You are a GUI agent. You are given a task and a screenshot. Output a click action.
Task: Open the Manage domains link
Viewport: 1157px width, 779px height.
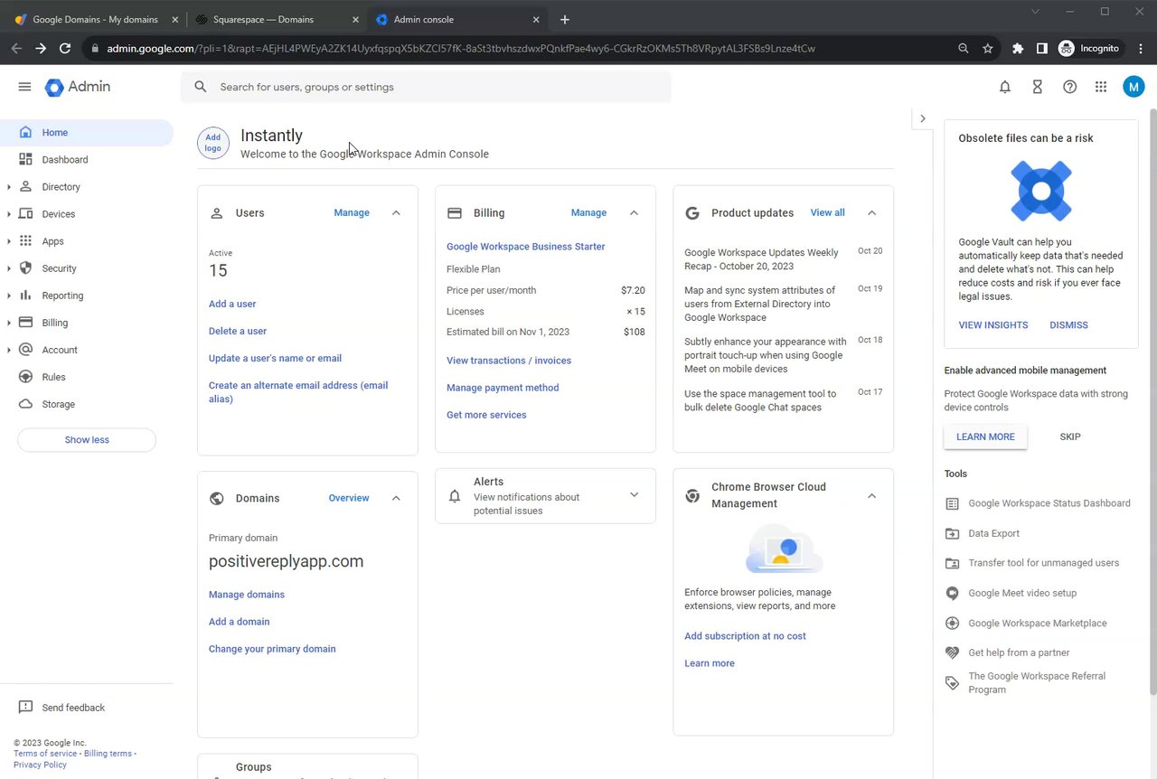(247, 595)
